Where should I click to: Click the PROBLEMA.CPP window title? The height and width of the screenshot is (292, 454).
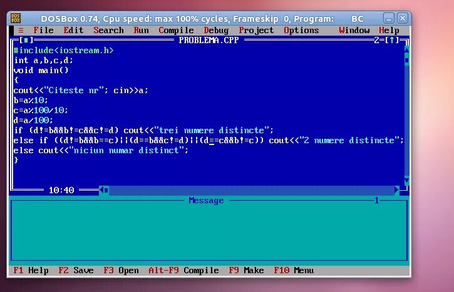(209, 40)
